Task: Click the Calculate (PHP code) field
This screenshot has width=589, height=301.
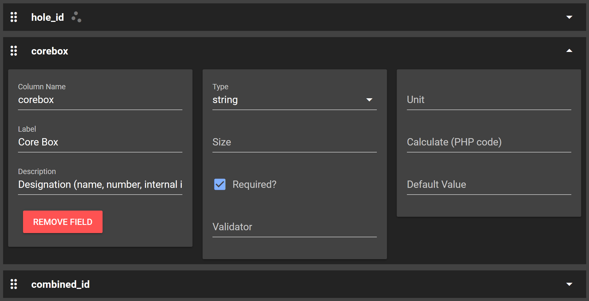Action: click(489, 142)
